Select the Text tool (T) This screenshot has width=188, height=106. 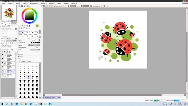coord(29,26)
